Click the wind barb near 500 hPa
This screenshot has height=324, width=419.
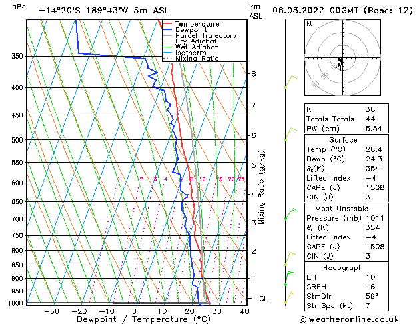point(288,134)
